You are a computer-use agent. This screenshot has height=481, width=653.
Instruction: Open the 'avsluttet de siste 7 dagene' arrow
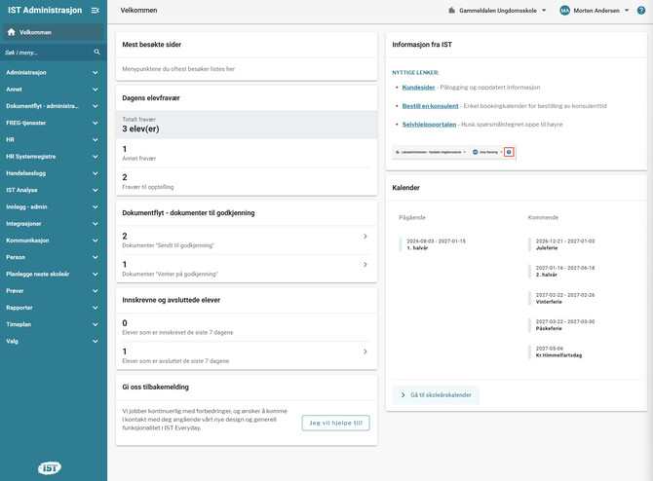point(365,352)
